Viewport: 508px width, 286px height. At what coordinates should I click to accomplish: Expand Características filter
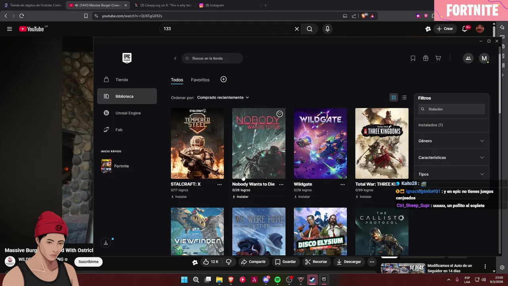pos(451,158)
